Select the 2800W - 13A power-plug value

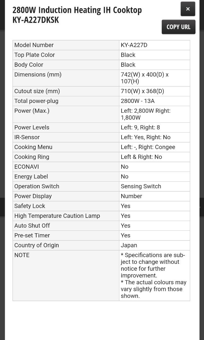[138, 101]
